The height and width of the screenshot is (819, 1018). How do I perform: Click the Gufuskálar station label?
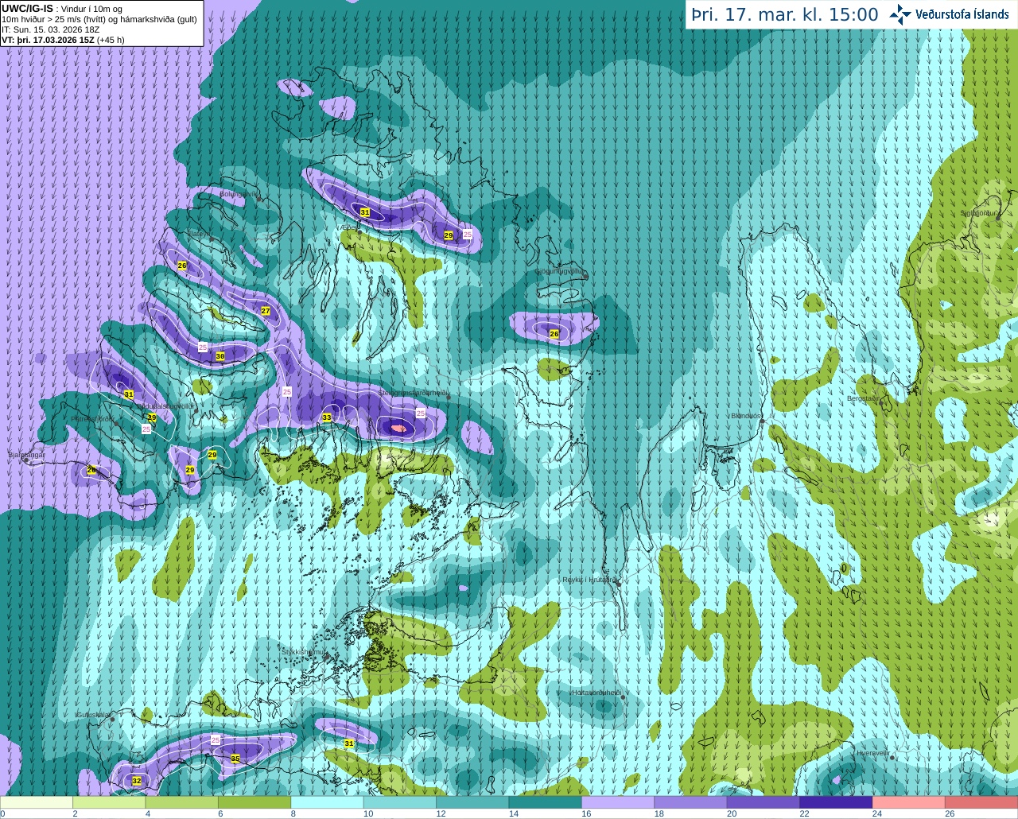coord(93,715)
